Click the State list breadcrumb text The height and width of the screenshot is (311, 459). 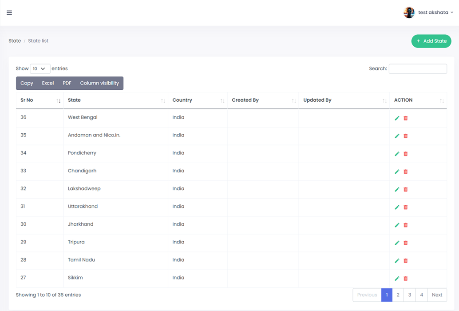[x=38, y=41]
